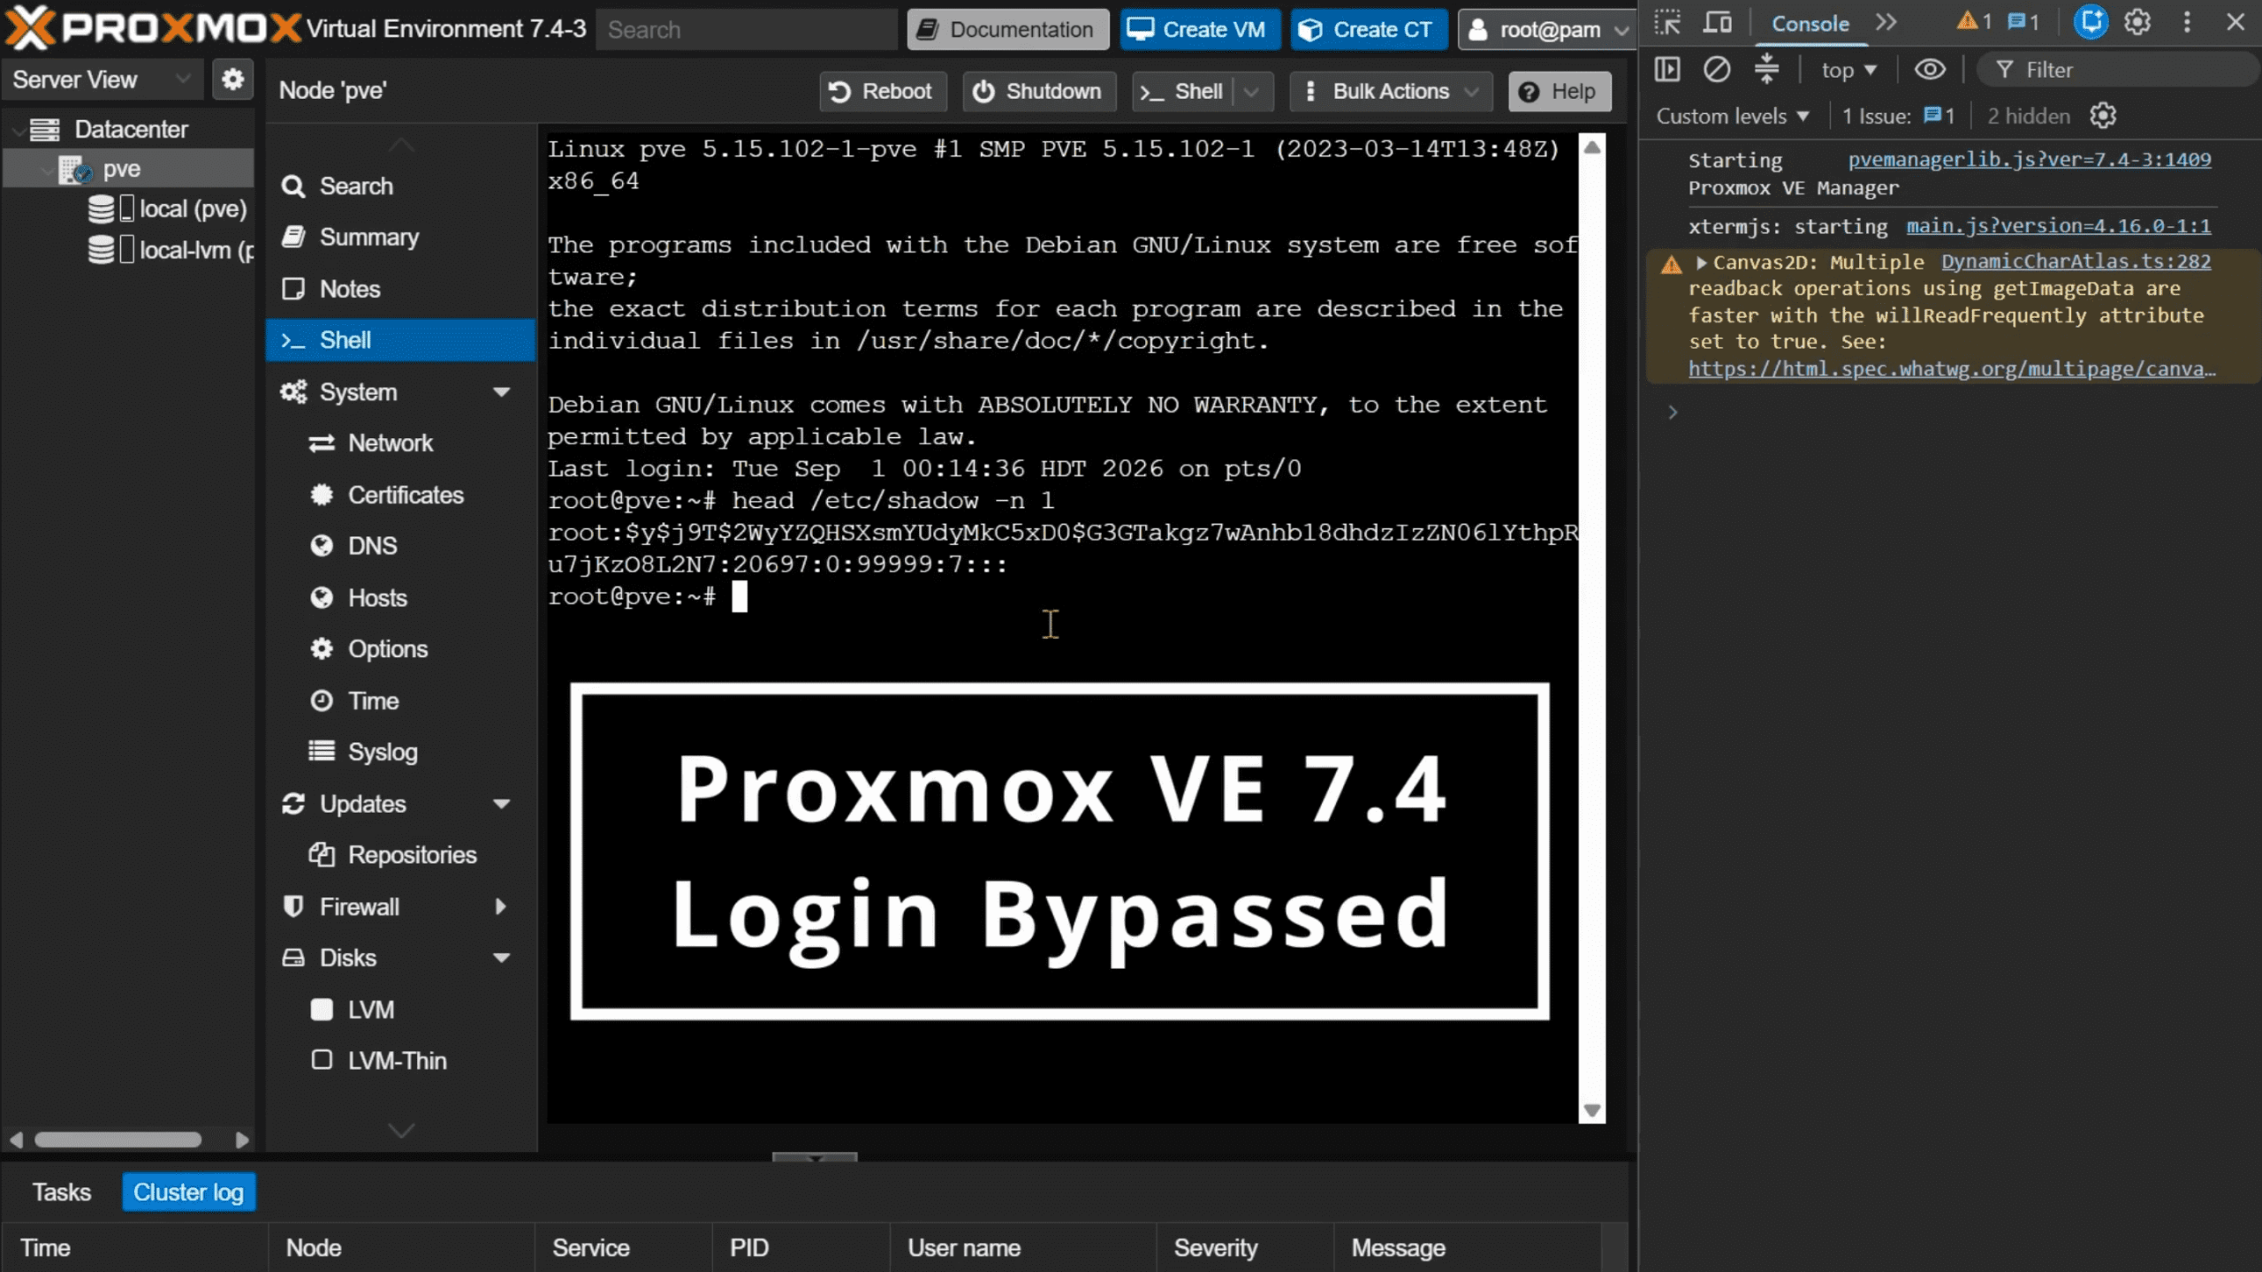Open the Bulk Actions dropdown

1391,91
